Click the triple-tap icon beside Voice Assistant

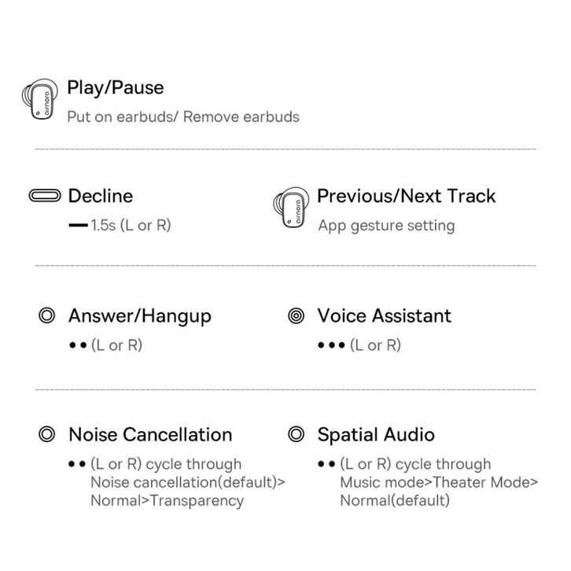coord(296,315)
